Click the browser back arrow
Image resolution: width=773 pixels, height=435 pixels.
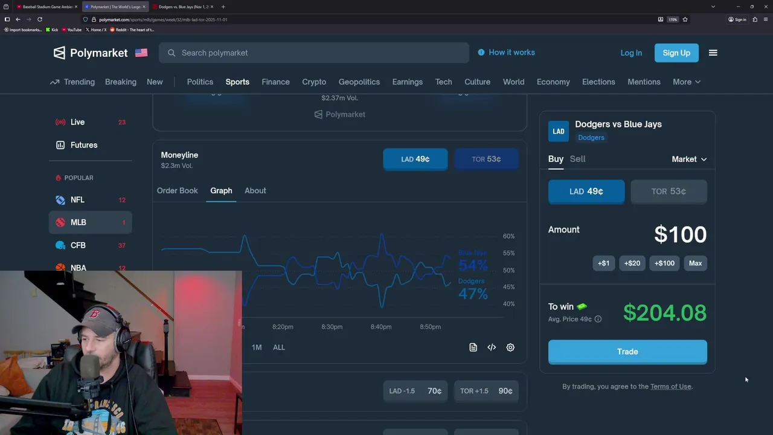point(18,19)
